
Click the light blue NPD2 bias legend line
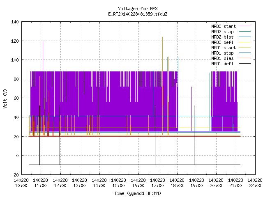(x=245, y=37)
